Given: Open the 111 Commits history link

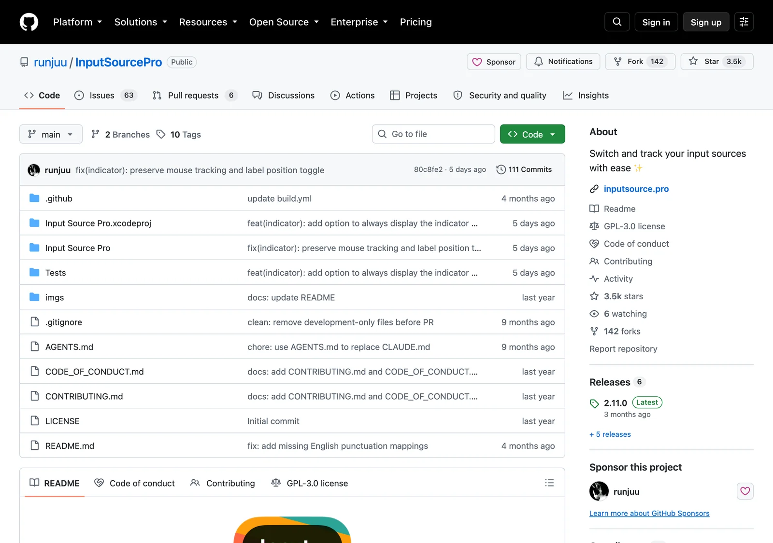Looking at the screenshot, I should pyautogui.click(x=524, y=169).
